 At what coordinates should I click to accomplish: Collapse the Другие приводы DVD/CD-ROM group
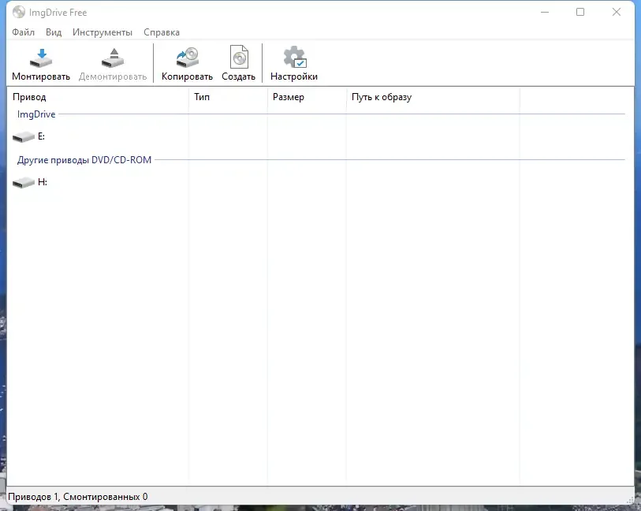pos(84,160)
